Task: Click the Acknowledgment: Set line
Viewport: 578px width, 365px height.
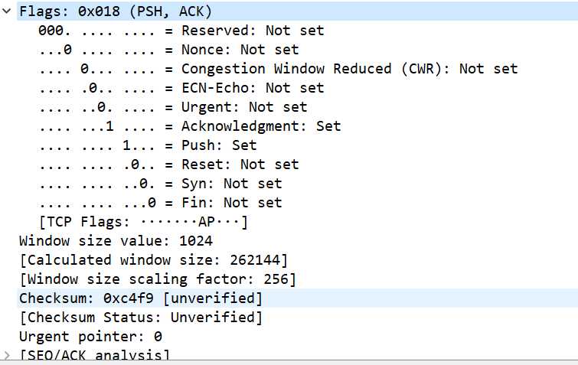Action: point(189,126)
